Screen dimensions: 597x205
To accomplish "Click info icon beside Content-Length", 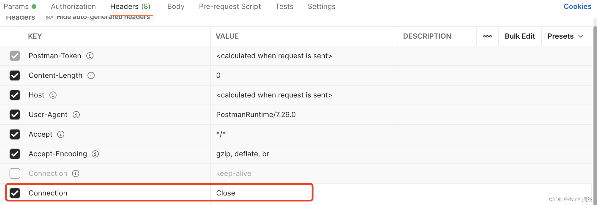I will (x=91, y=75).
